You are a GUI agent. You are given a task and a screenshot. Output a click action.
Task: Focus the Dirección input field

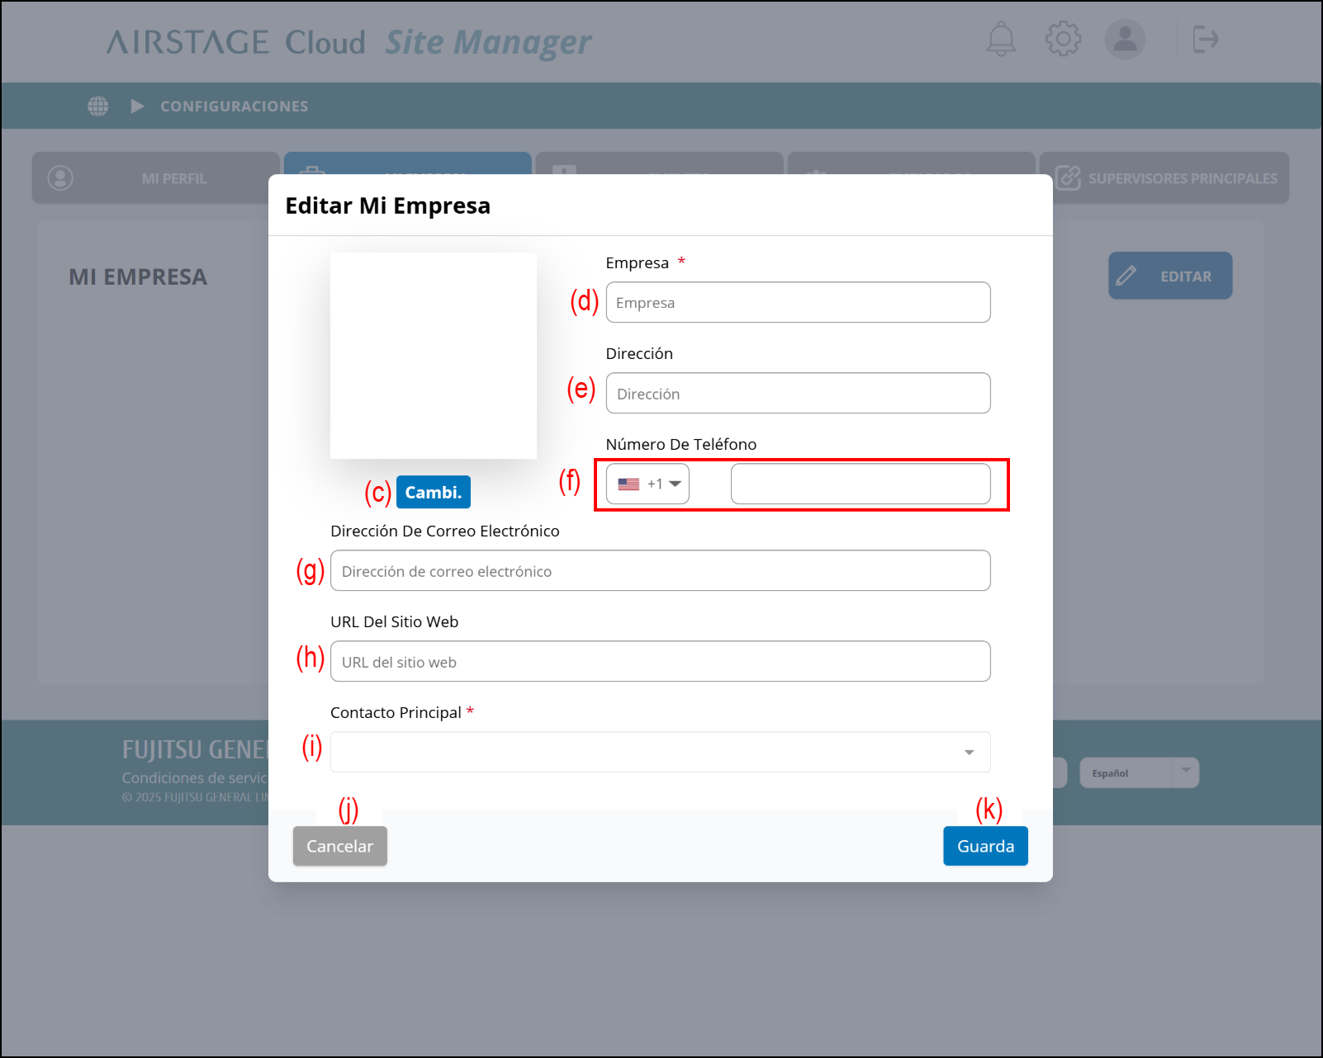click(x=798, y=394)
